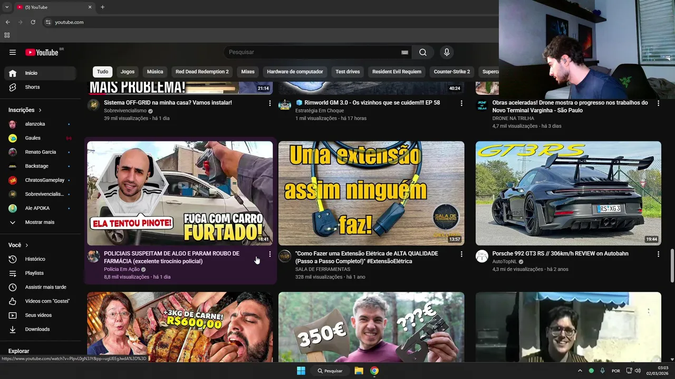This screenshot has width=675, height=379.
Task: Open Renato Garcia subscription channel
Action: pyautogui.click(x=40, y=152)
